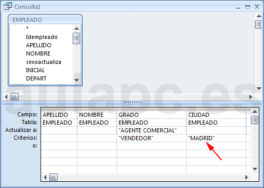Click design grid vertical scrollbar thumb
This screenshot has height=188, width=264.
pyautogui.click(x=255, y=120)
